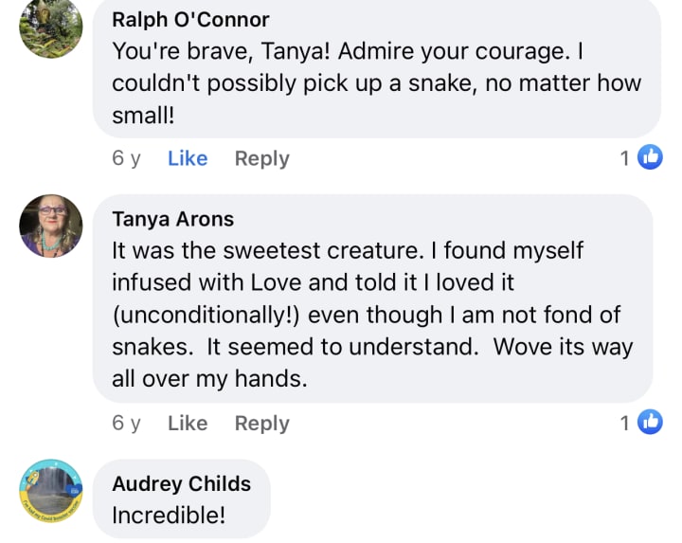Click thumbs-up reaction icon on Ralph's comment

(650, 157)
